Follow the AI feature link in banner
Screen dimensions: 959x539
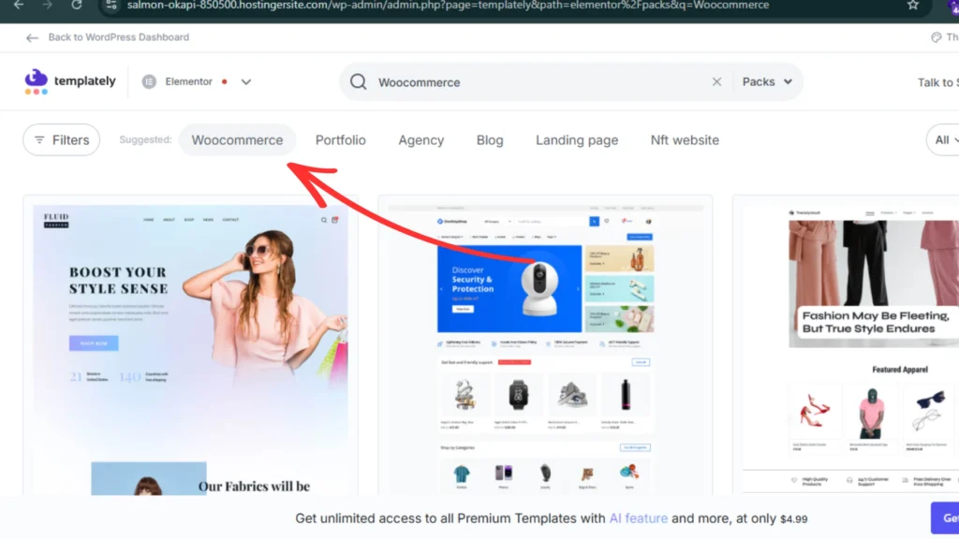point(638,518)
